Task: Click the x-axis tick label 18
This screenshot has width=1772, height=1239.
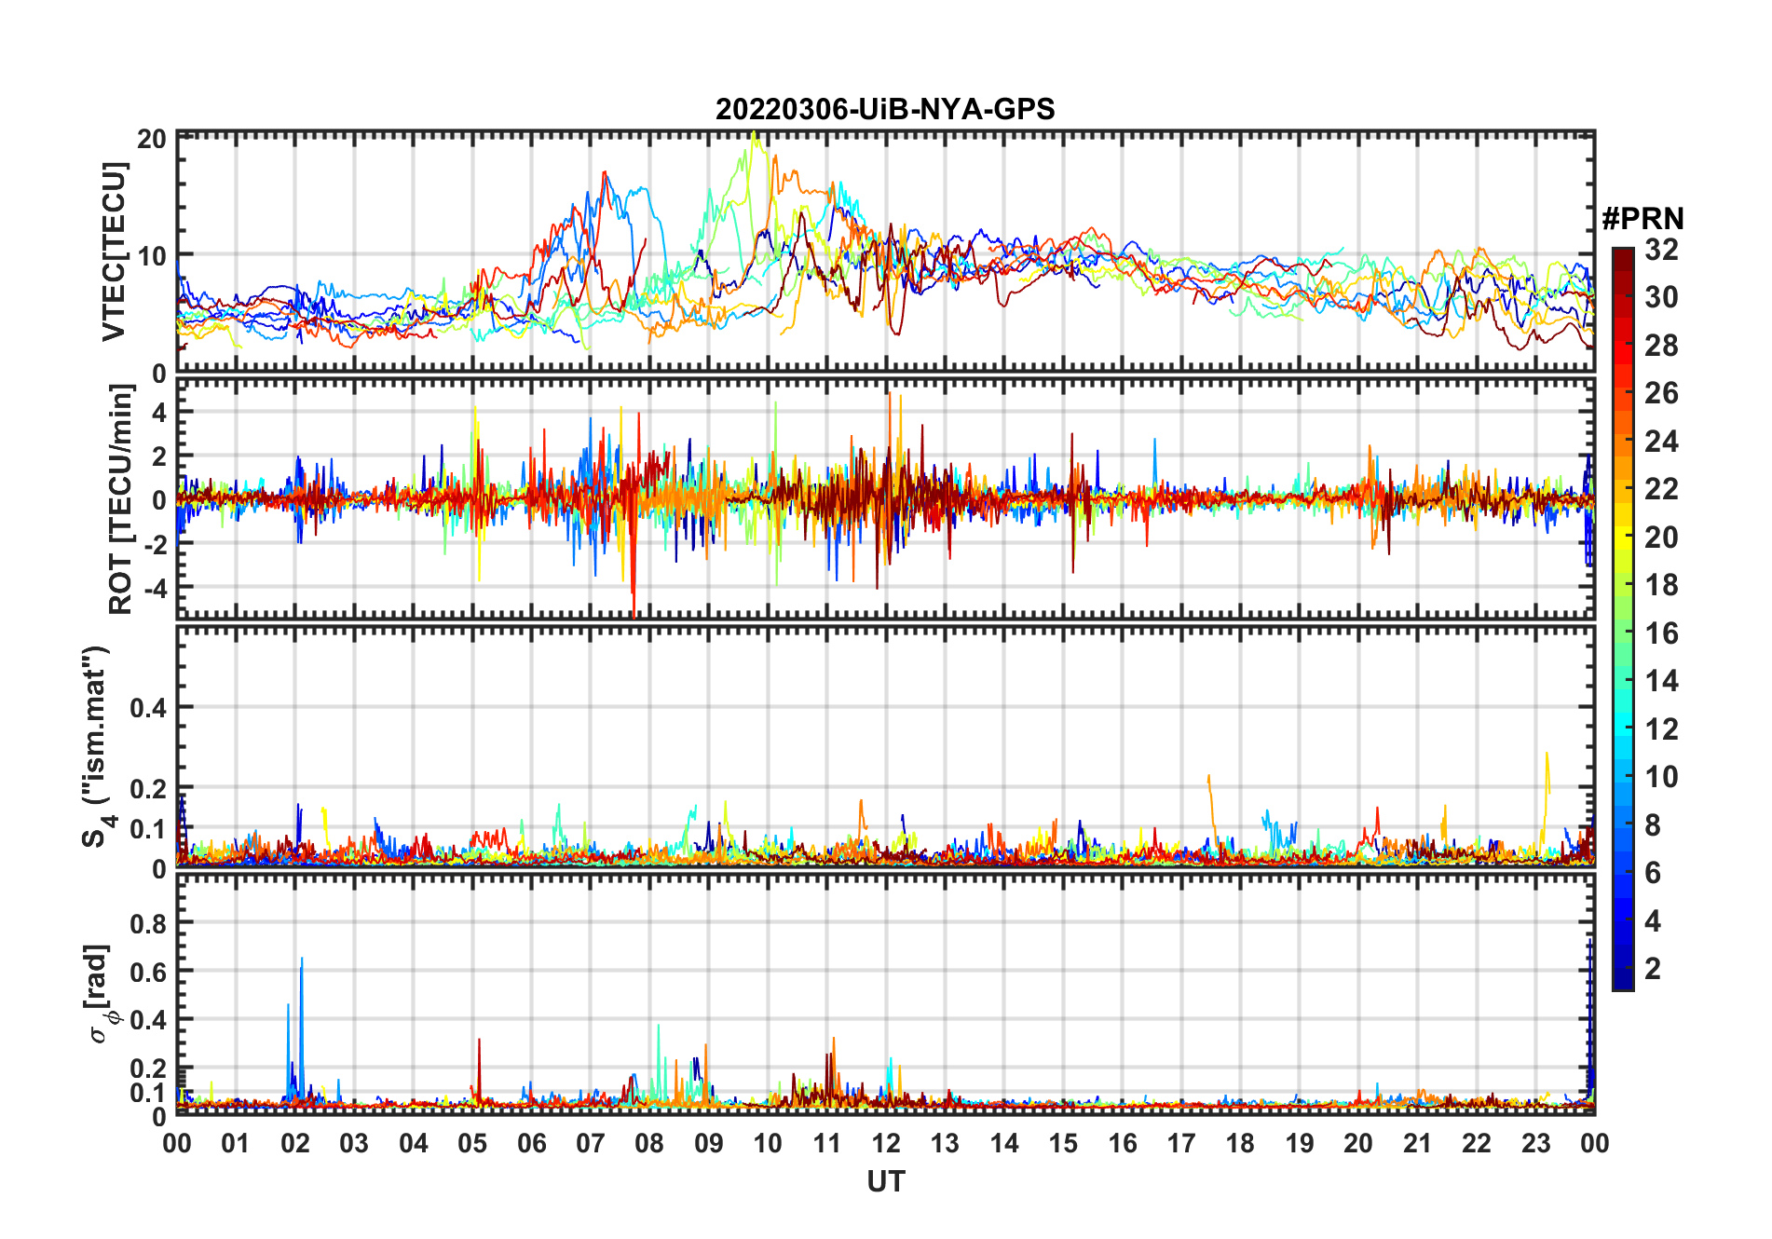Action: pos(1240,1143)
